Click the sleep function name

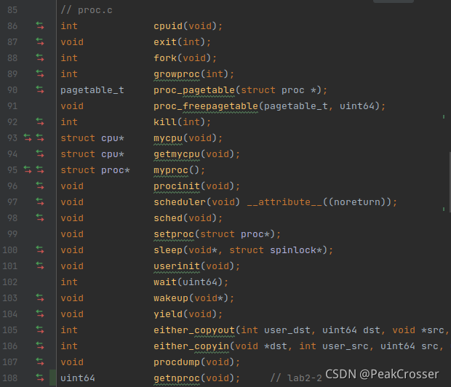pos(168,250)
